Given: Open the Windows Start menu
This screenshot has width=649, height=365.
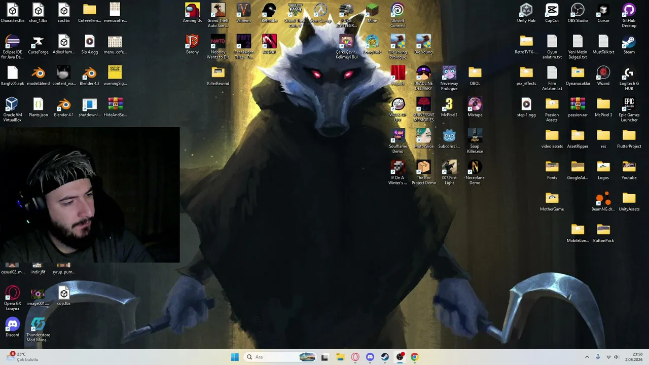Looking at the screenshot, I should (234, 357).
